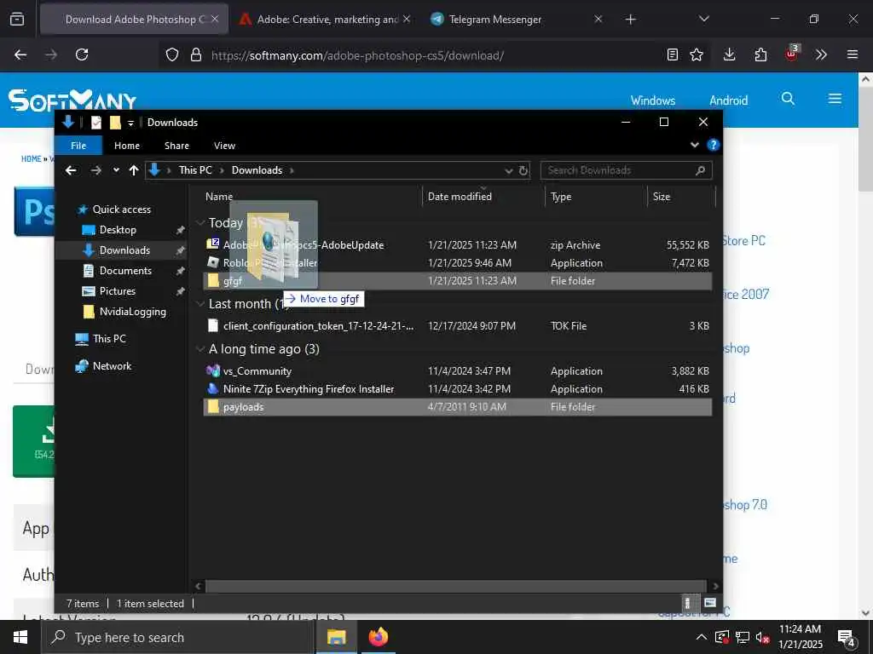Viewport: 873px width, 654px height.
Task: Show hidden system tray icons chevron
Action: coord(702,637)
